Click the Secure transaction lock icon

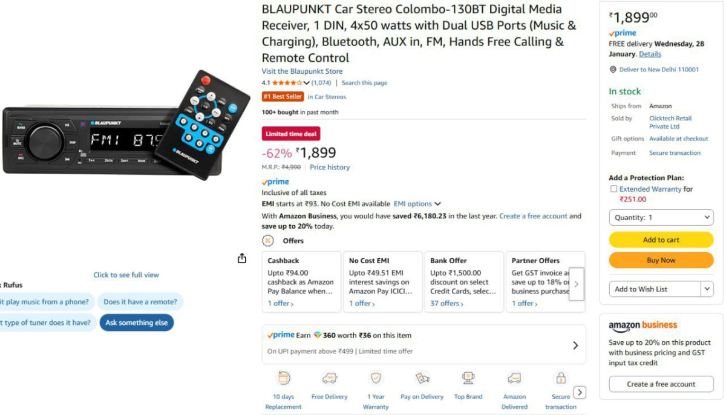pyautogui.click(x=561, y=378)
